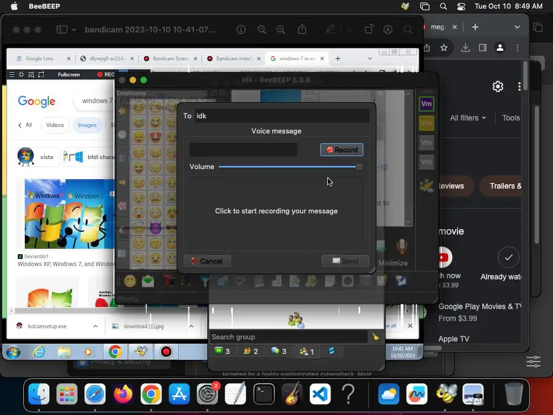Click the BeeBEEP bee icon in menu bar
This screenshot has height=415, width=553.
[x=405, y=6]
